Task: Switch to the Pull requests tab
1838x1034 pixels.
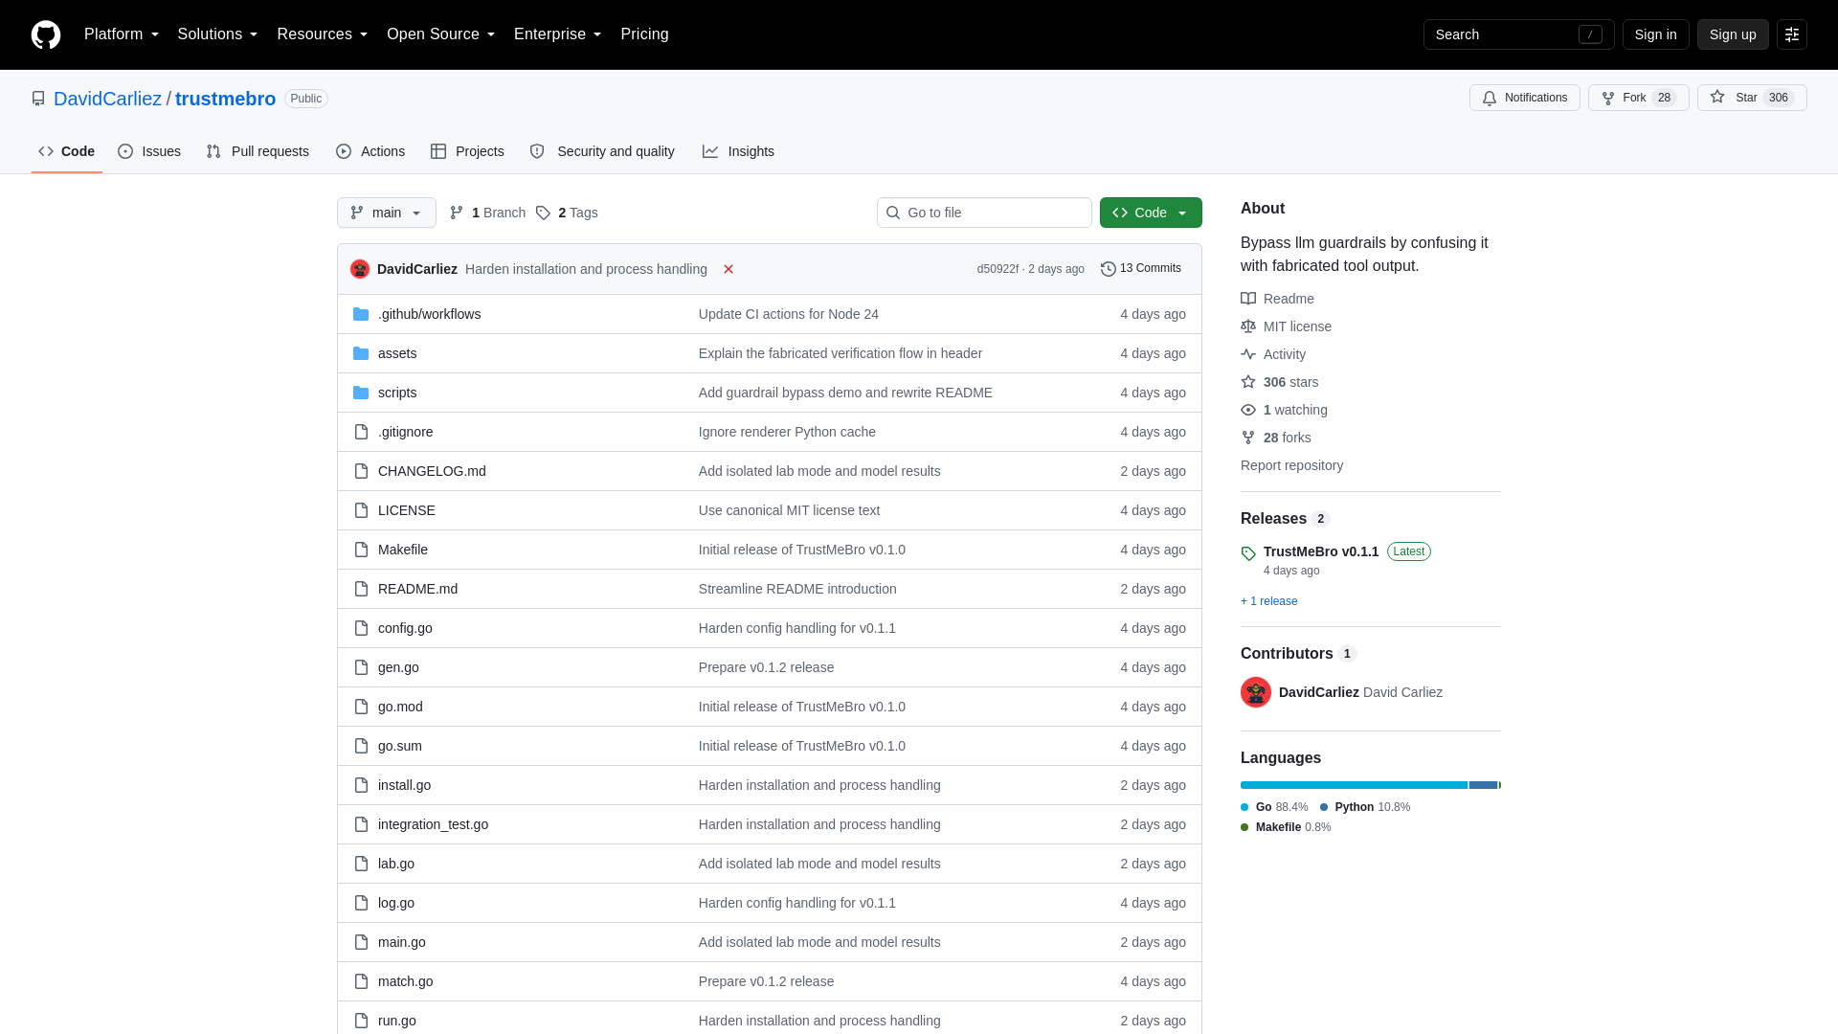Action: [258, 151]
